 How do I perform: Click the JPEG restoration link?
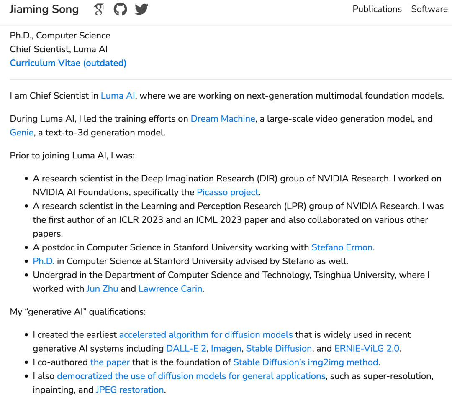pos(130,390)
